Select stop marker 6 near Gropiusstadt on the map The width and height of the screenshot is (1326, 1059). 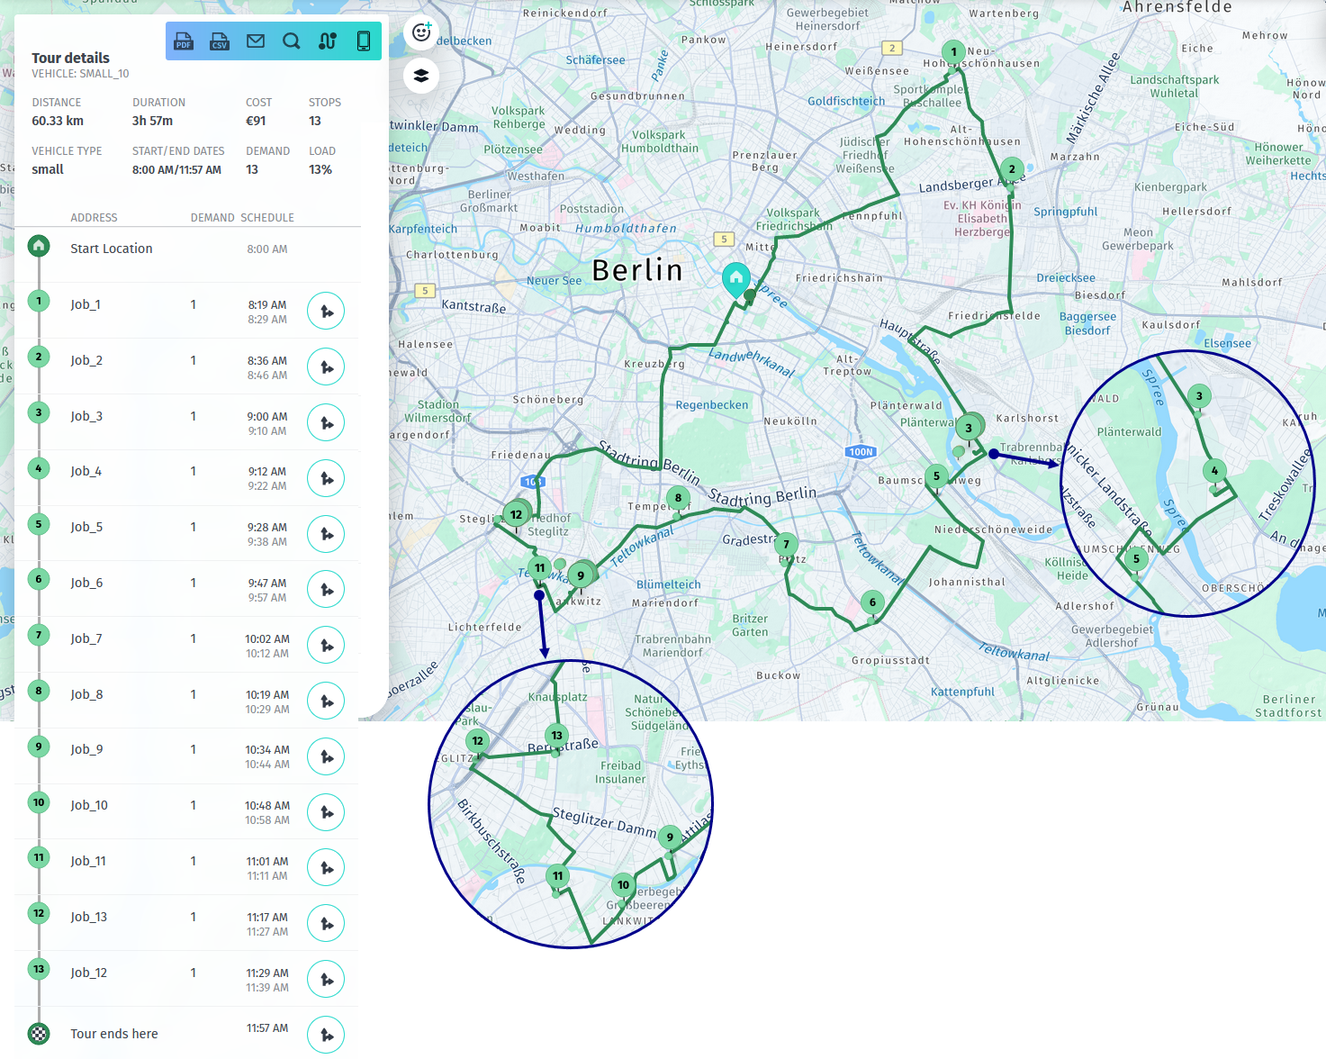(872, 603)
